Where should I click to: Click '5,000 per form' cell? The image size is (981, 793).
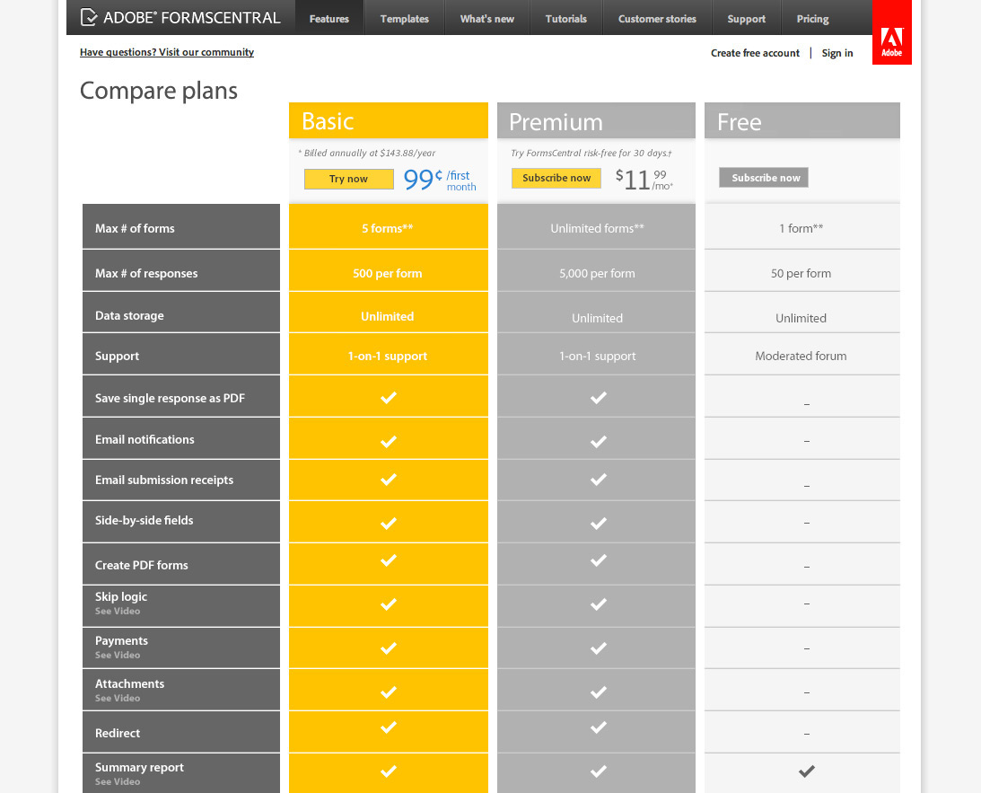coord(598,274)
